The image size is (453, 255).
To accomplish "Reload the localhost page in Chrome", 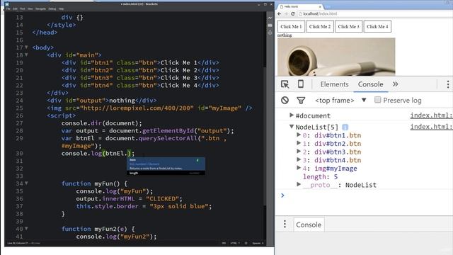I will click(292, 13).
